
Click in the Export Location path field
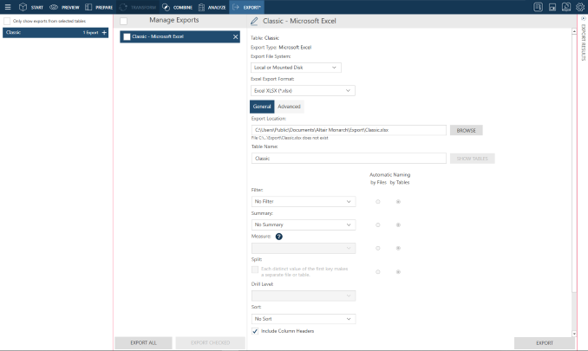coord(349,130)
